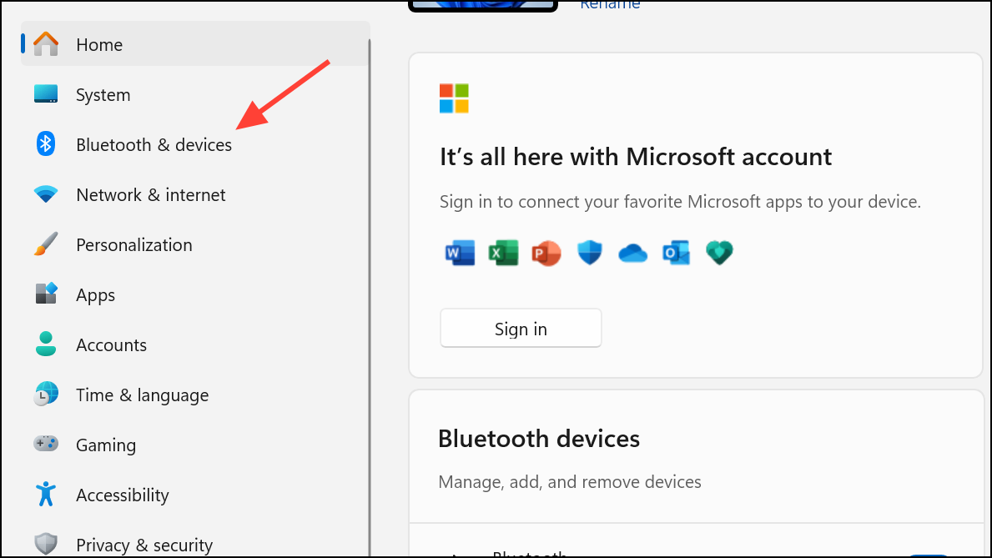Click the Microsoft Word icon
This screenshot has width=992, height=558.
pos(460,252)
